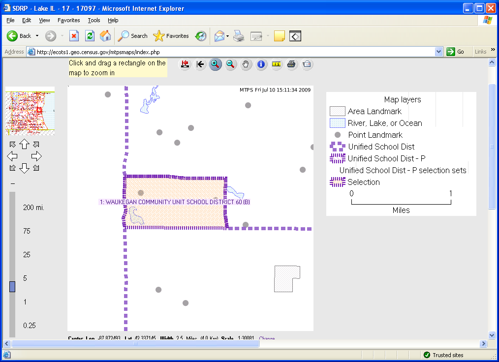Click the map email envelope tool

click(x=307, y=64)
